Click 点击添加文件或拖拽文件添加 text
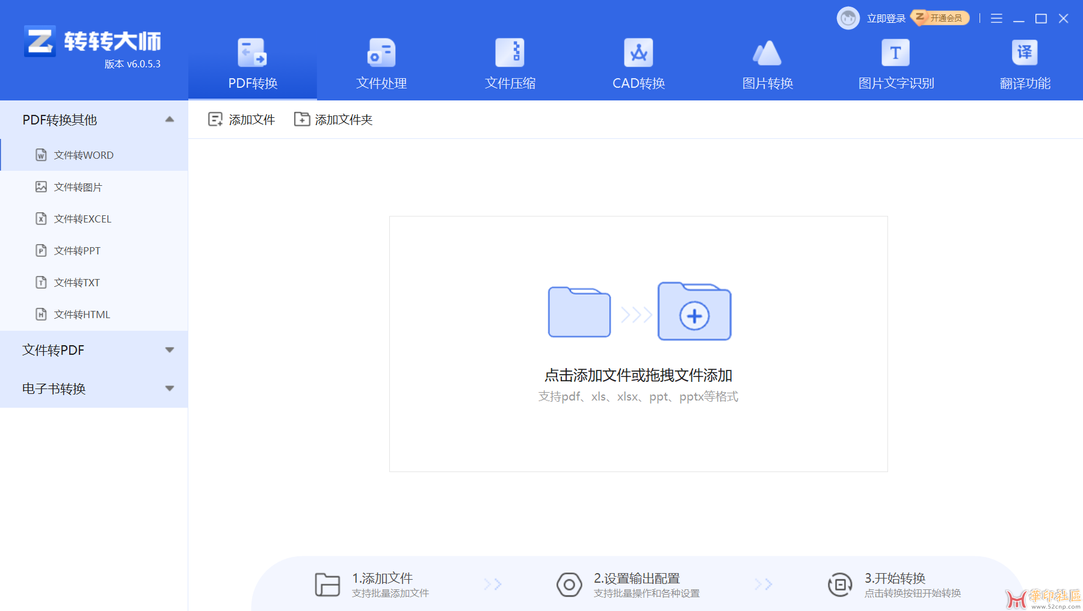 [638, 375]
